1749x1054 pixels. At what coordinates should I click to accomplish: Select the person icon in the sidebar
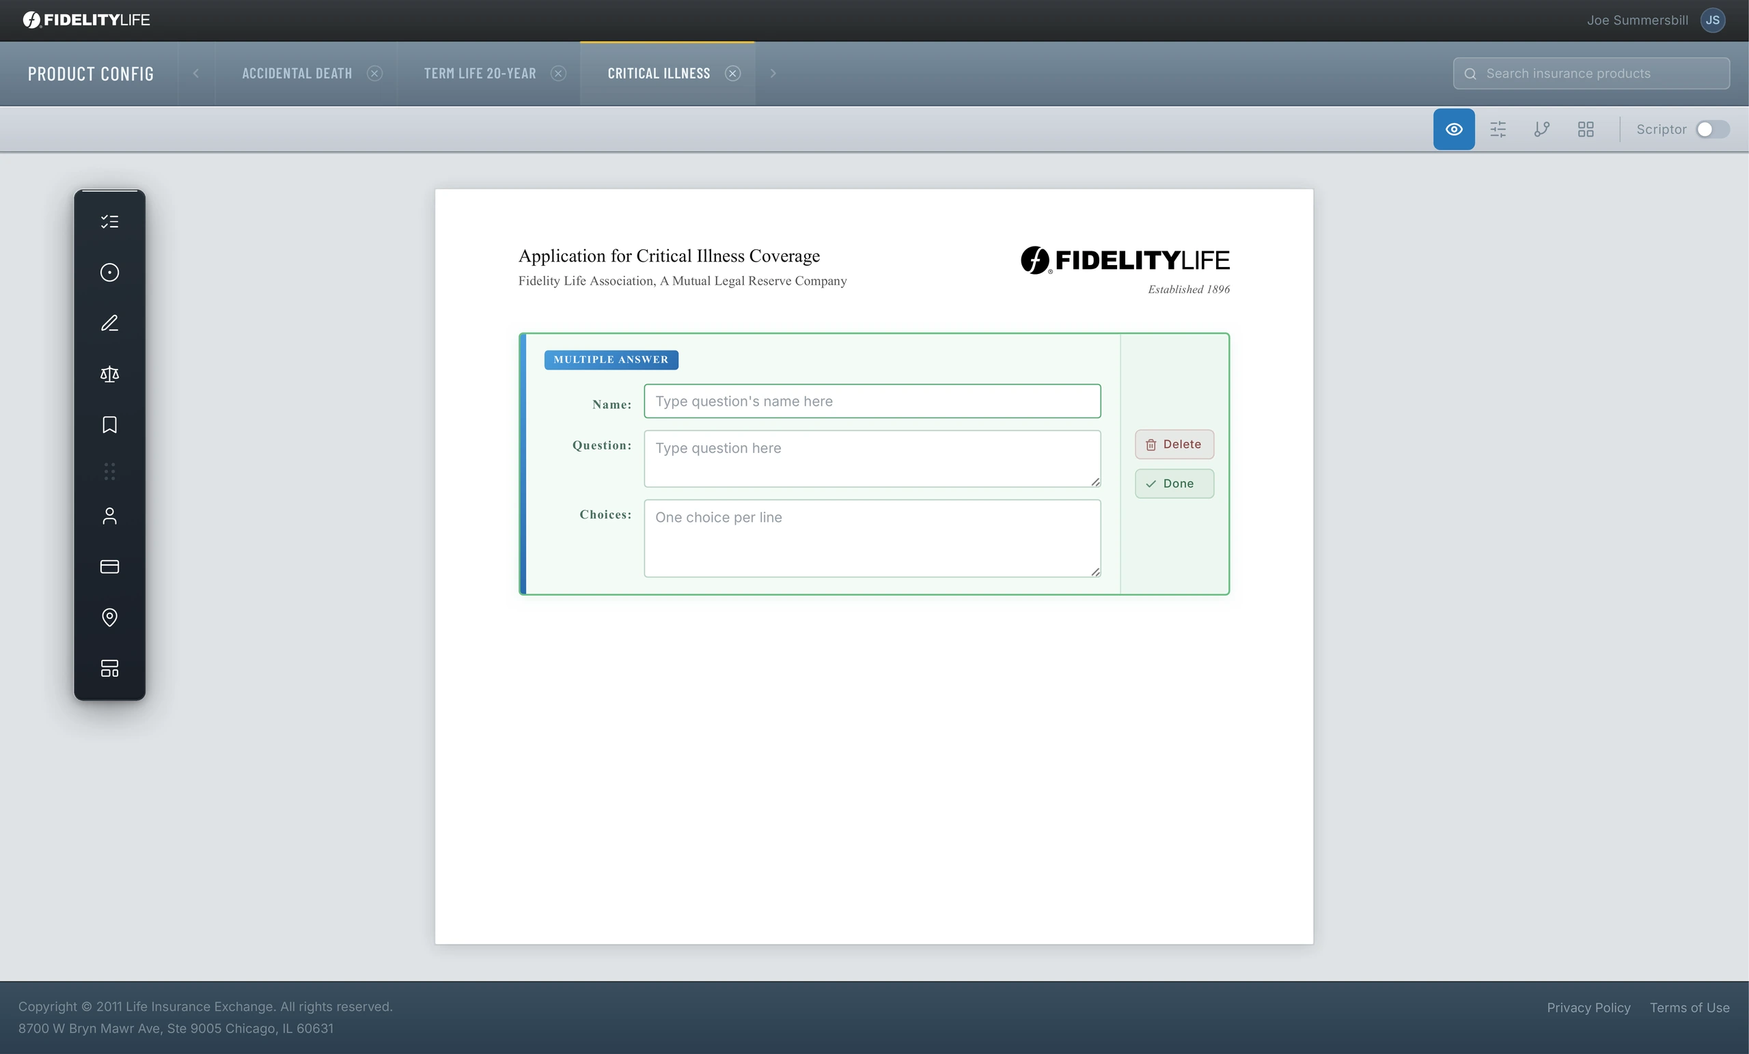click(109, 516)
